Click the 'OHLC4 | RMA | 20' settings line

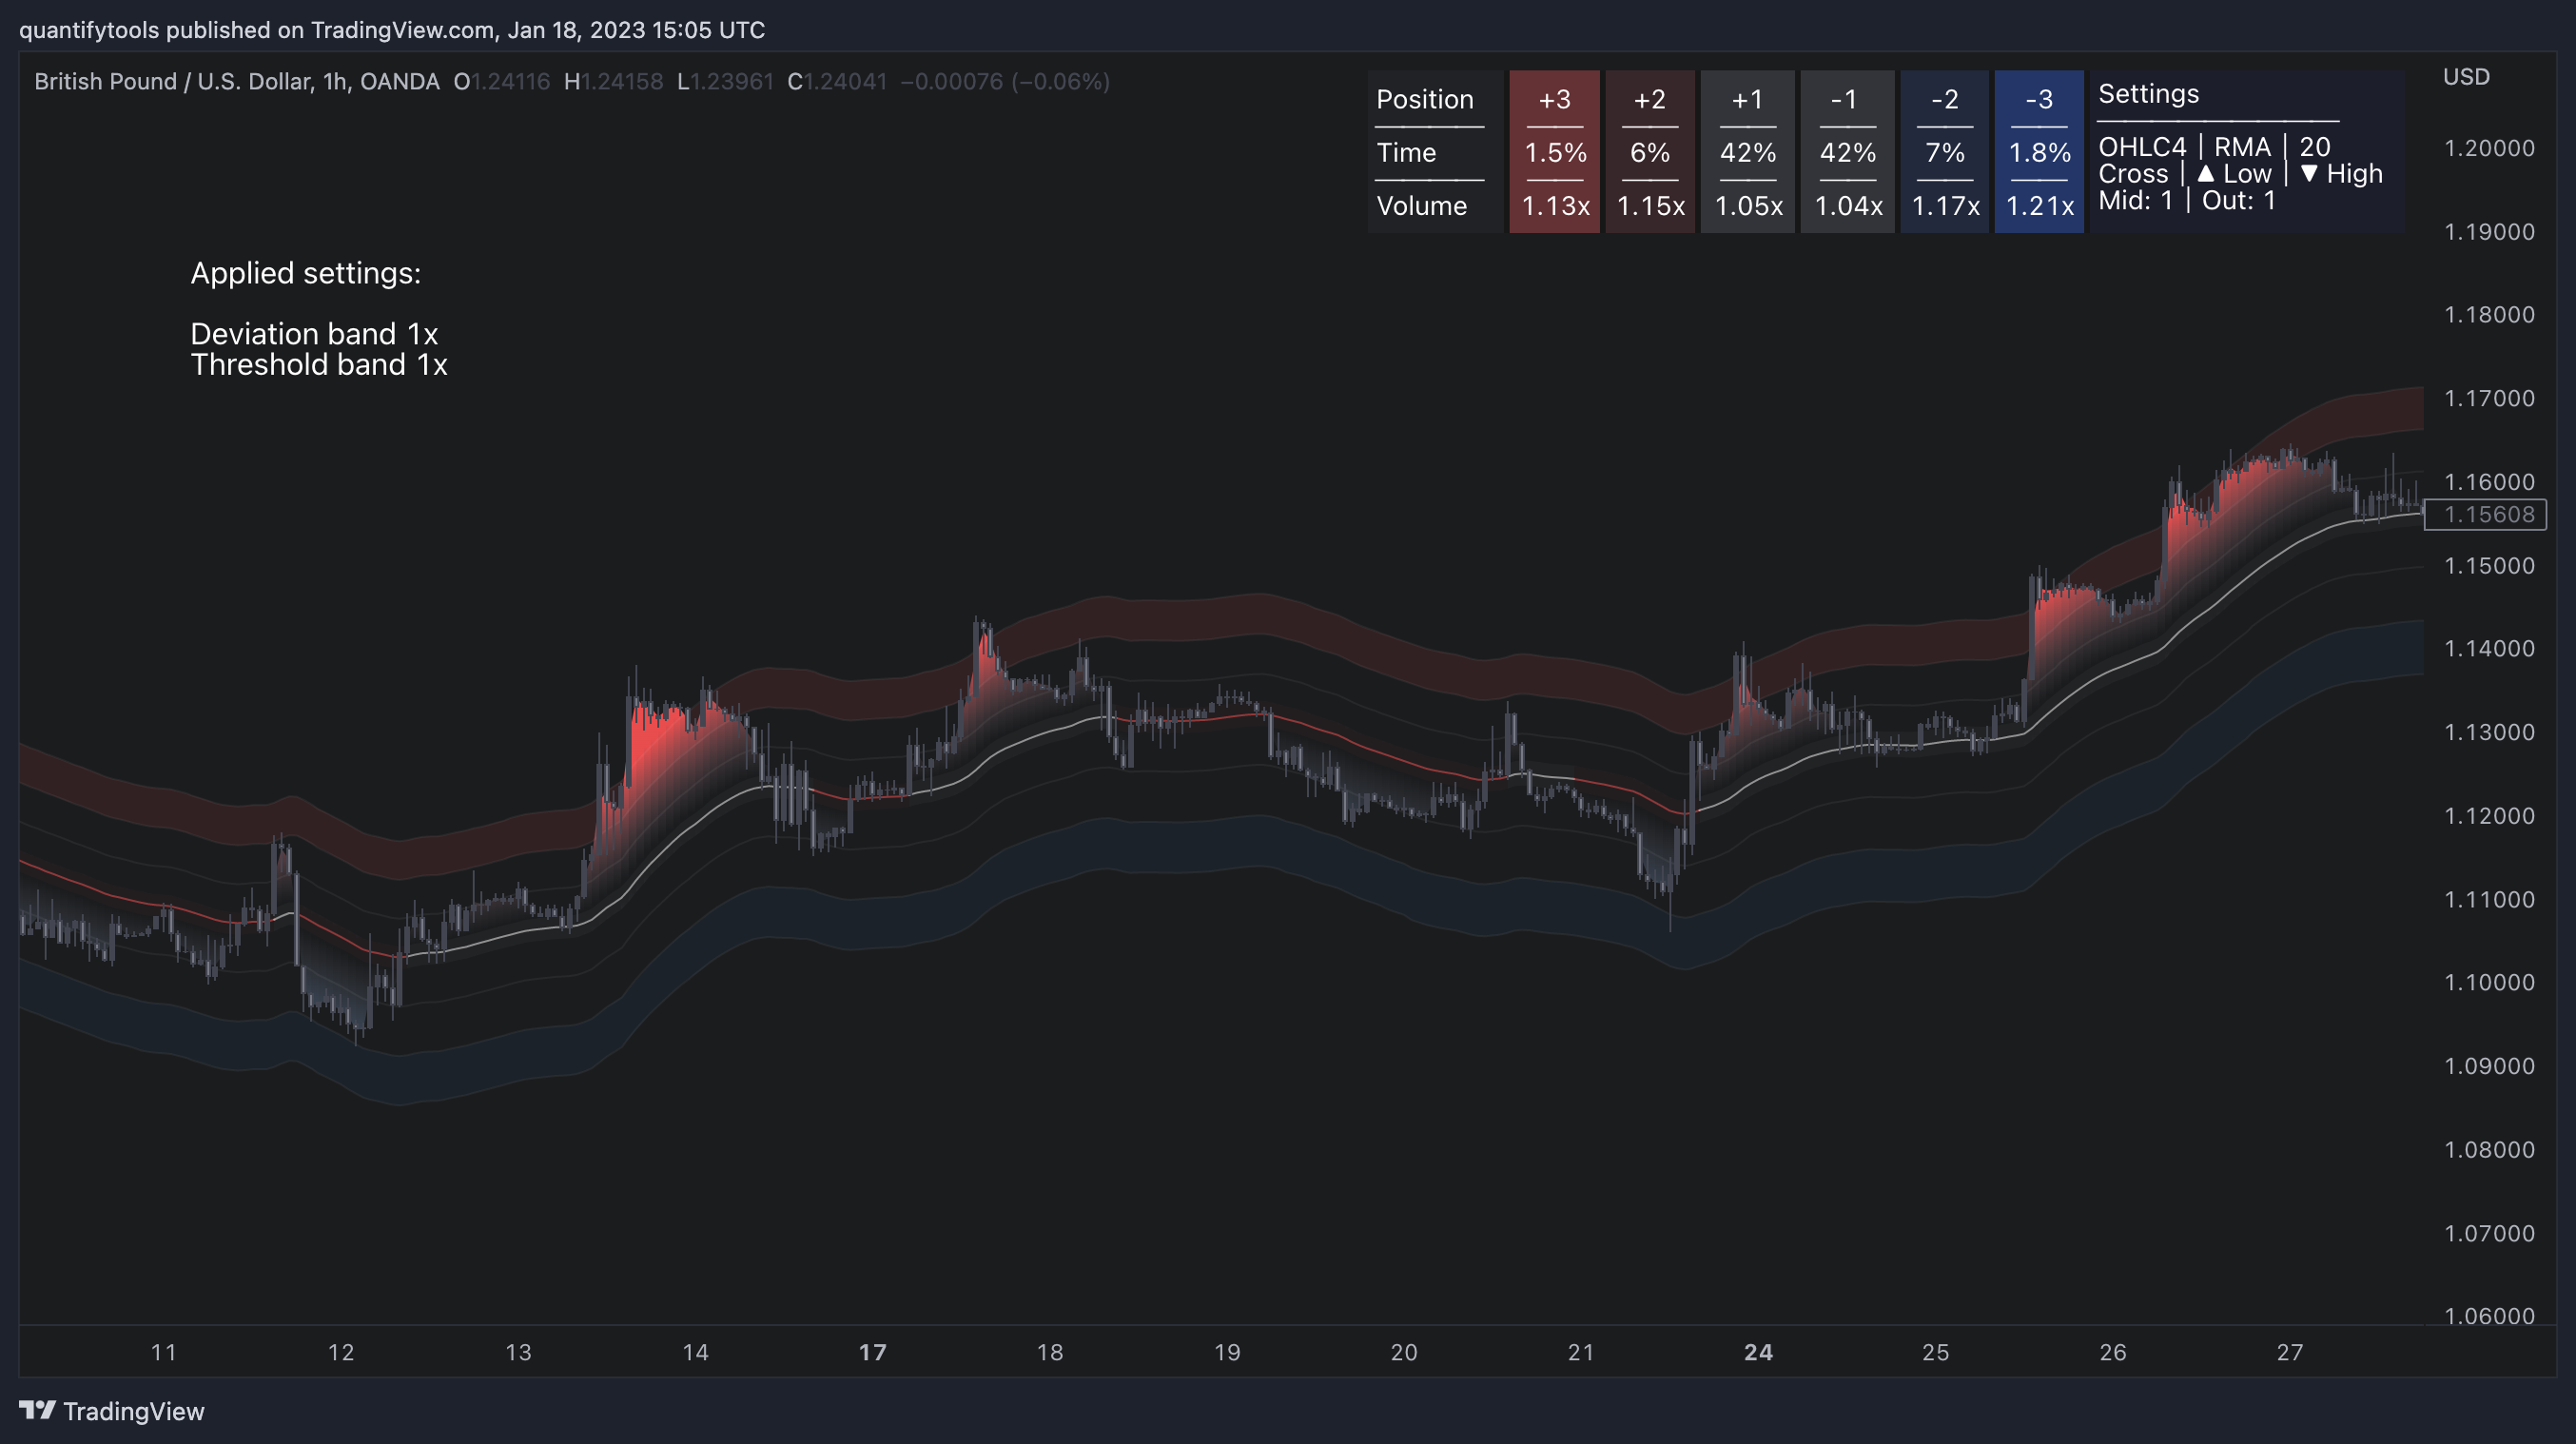pos(2214,147)
